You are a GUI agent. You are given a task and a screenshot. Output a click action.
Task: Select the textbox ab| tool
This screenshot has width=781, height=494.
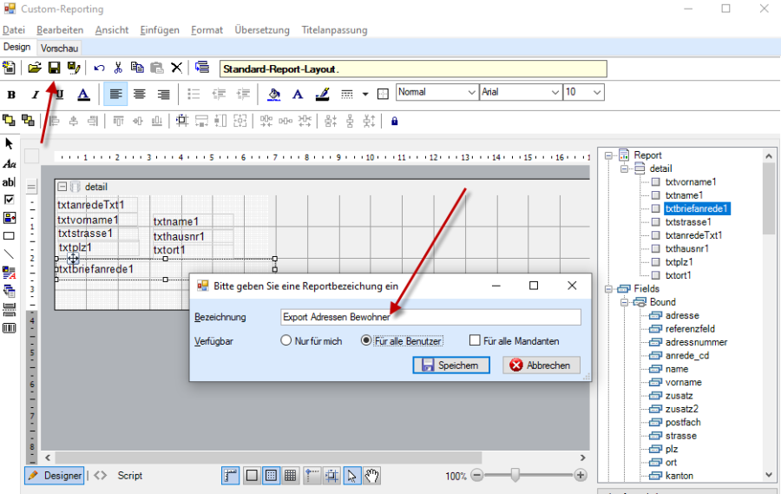tap(9, 182)
